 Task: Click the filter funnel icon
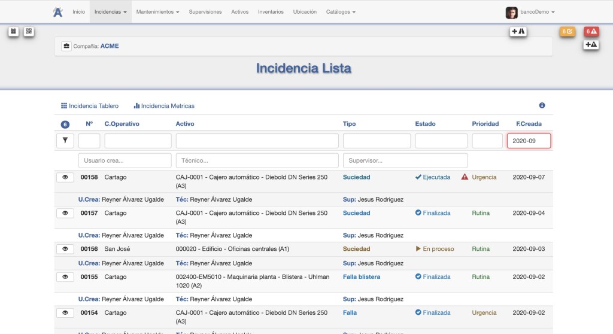click(65, 141)
